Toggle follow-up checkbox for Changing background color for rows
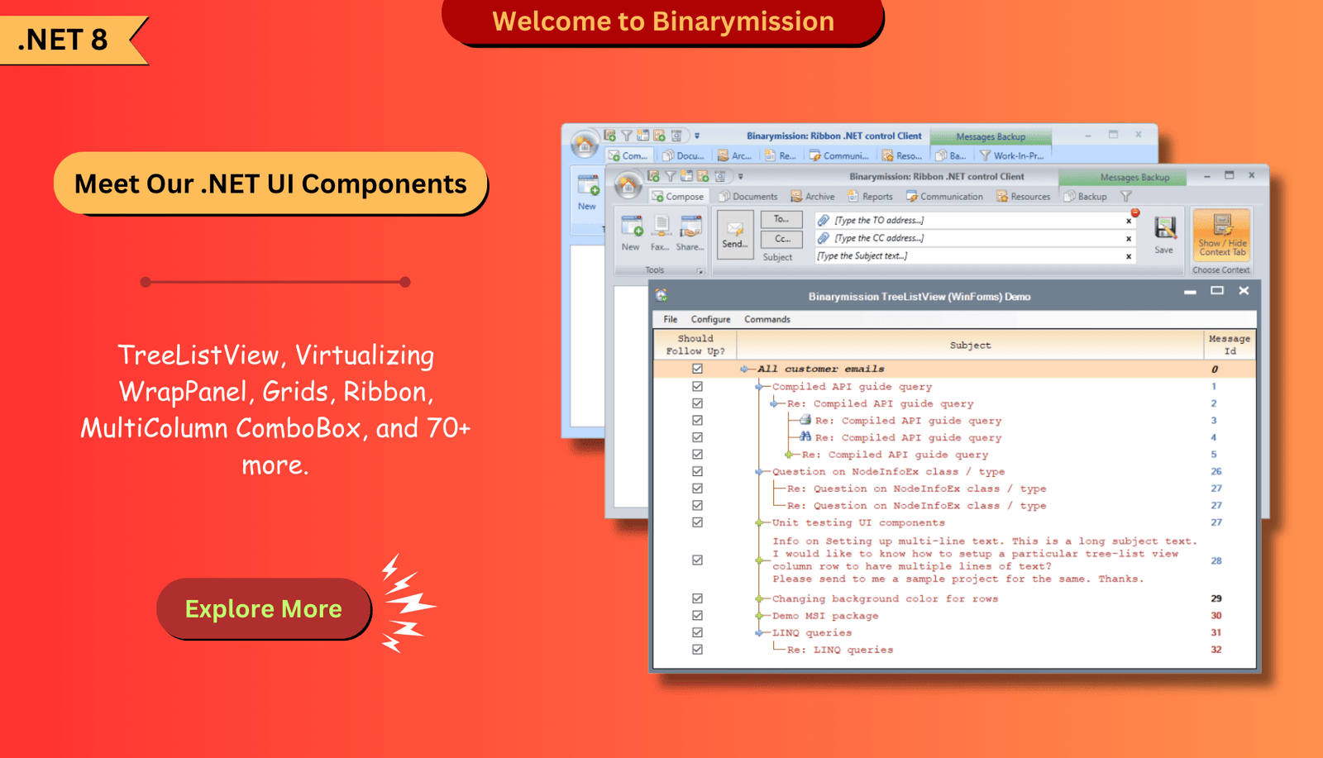Screen dimensions: 1323x758 [697, 598]
